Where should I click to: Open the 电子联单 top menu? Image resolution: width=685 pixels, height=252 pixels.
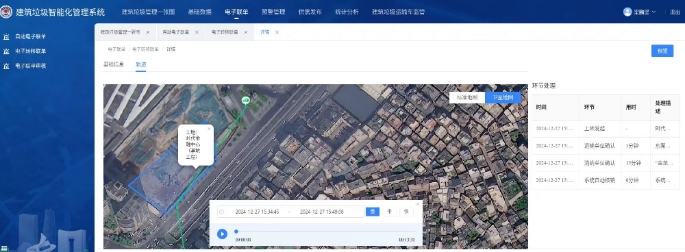236,12
